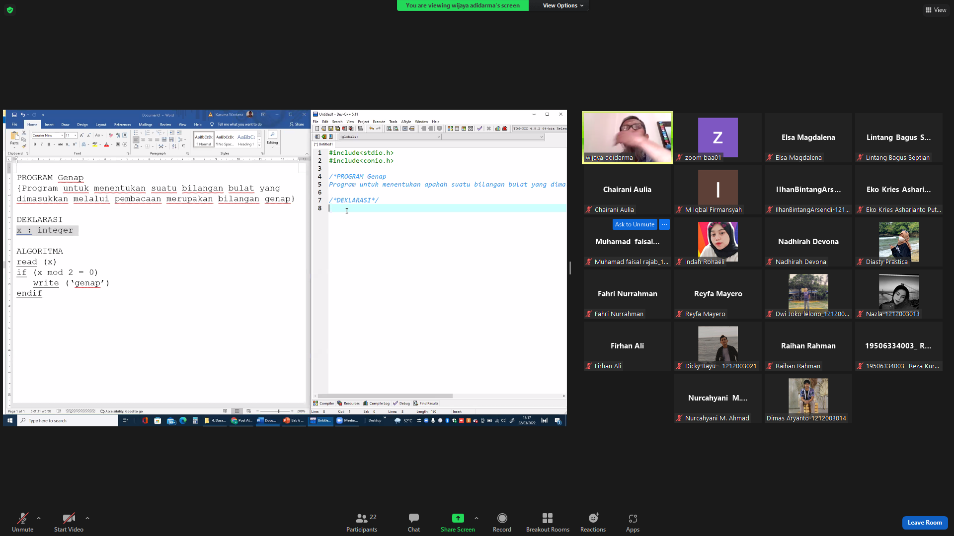This screenshot has height=536, width=954.
Task: Toggle Subscript in Word ribbon
Action: coord(68,144)
